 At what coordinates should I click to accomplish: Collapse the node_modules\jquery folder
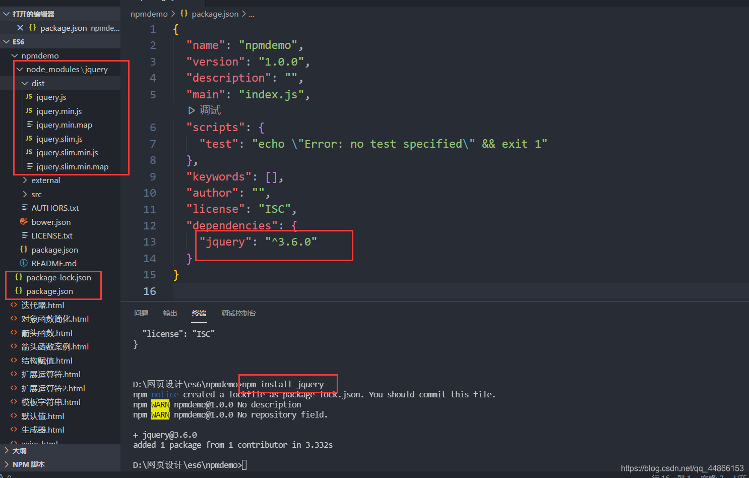tap(20, 69)
